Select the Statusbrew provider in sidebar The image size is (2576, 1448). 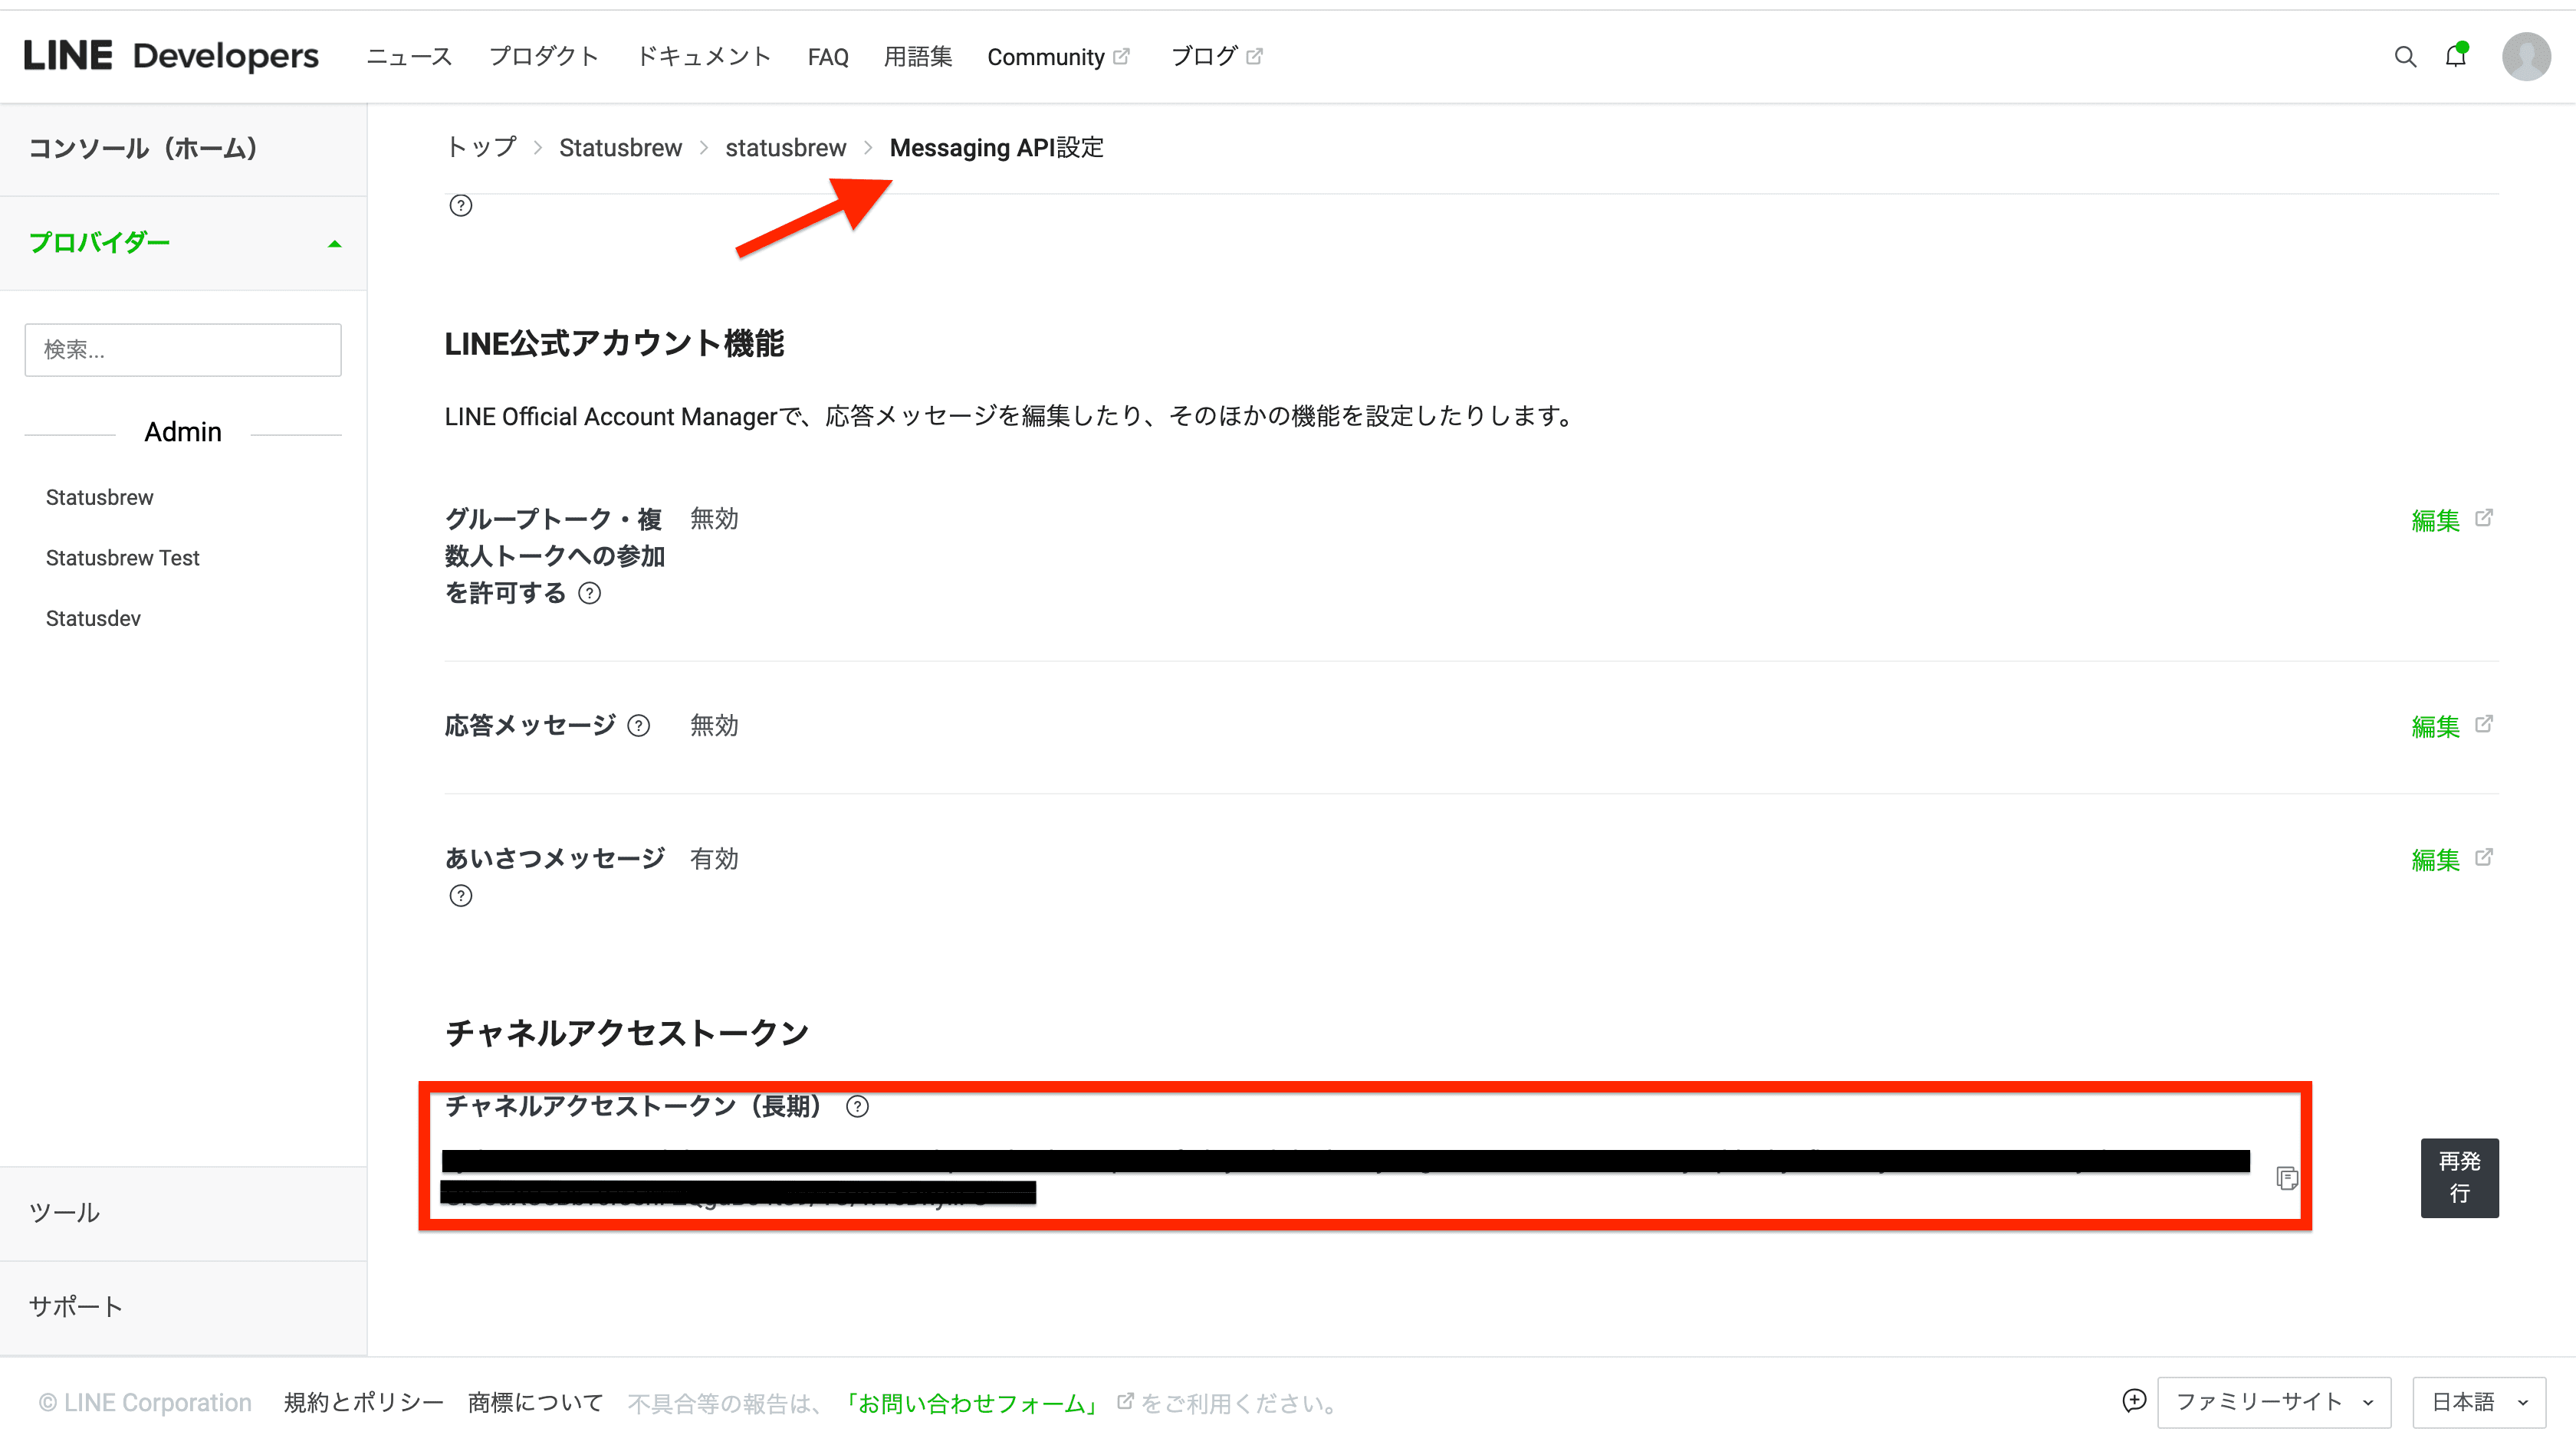tap(99, 498)
